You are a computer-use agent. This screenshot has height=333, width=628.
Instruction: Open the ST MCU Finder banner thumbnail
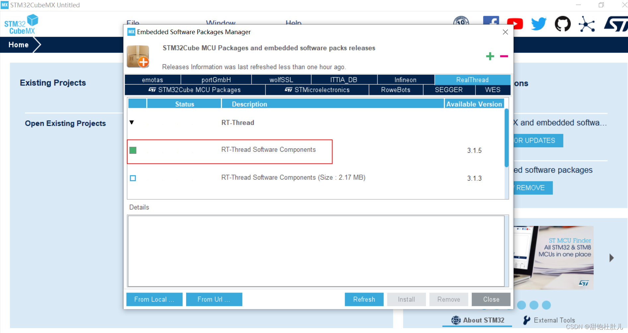[x=553, y=258]
